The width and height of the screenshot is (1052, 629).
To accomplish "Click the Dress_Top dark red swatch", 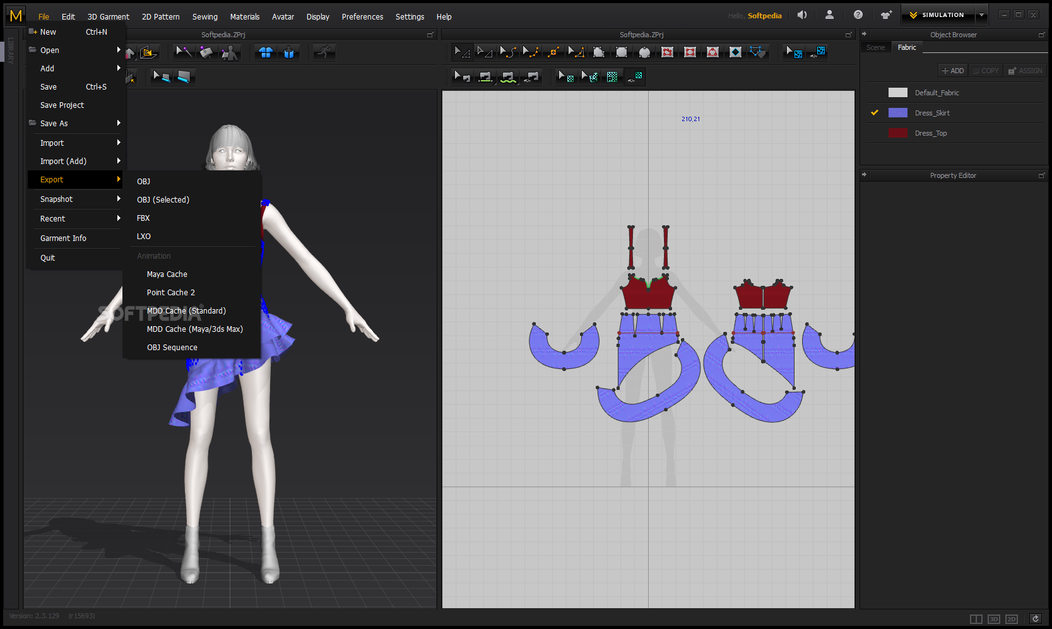I will coord(897,133).
